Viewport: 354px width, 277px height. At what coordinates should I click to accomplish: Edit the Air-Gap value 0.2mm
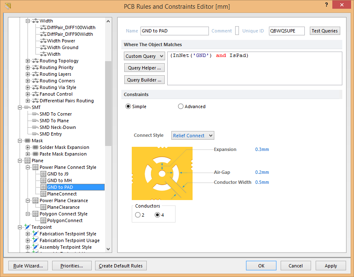[262, 172]
